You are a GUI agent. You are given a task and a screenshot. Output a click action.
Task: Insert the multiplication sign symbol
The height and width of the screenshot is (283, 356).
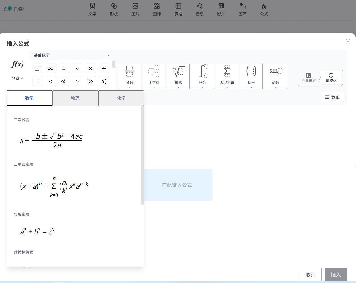coord(90,68)
